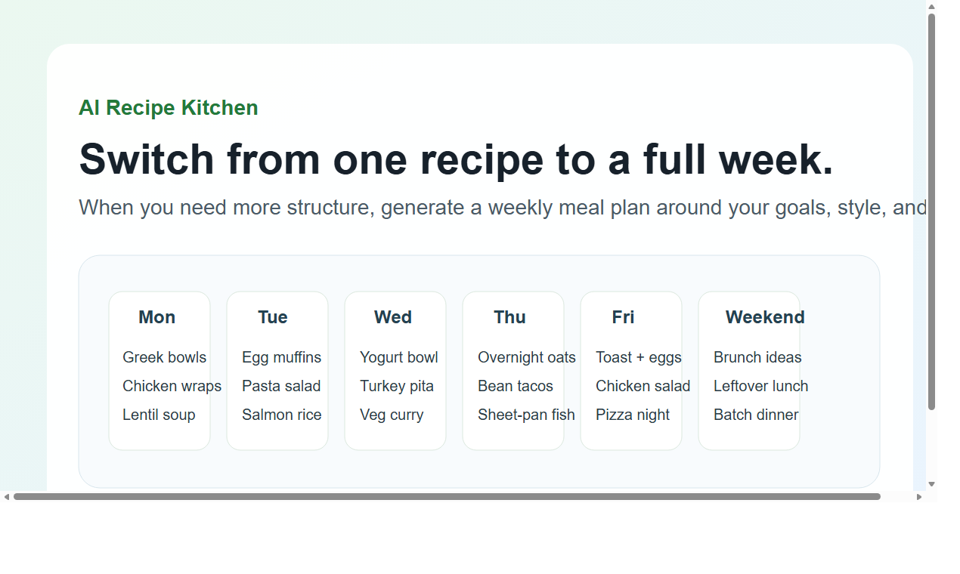Click the AI Recipe Kitchen logo

(168, 107)
